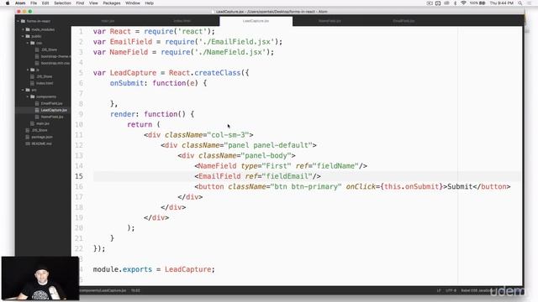
Task: Open package.json in the tree view
Action: [42, 137]
